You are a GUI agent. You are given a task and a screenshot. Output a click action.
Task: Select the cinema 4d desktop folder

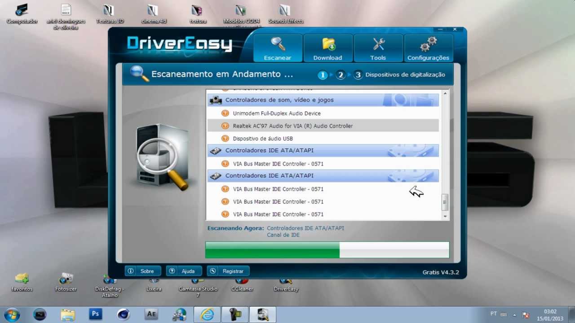(154, 14)
